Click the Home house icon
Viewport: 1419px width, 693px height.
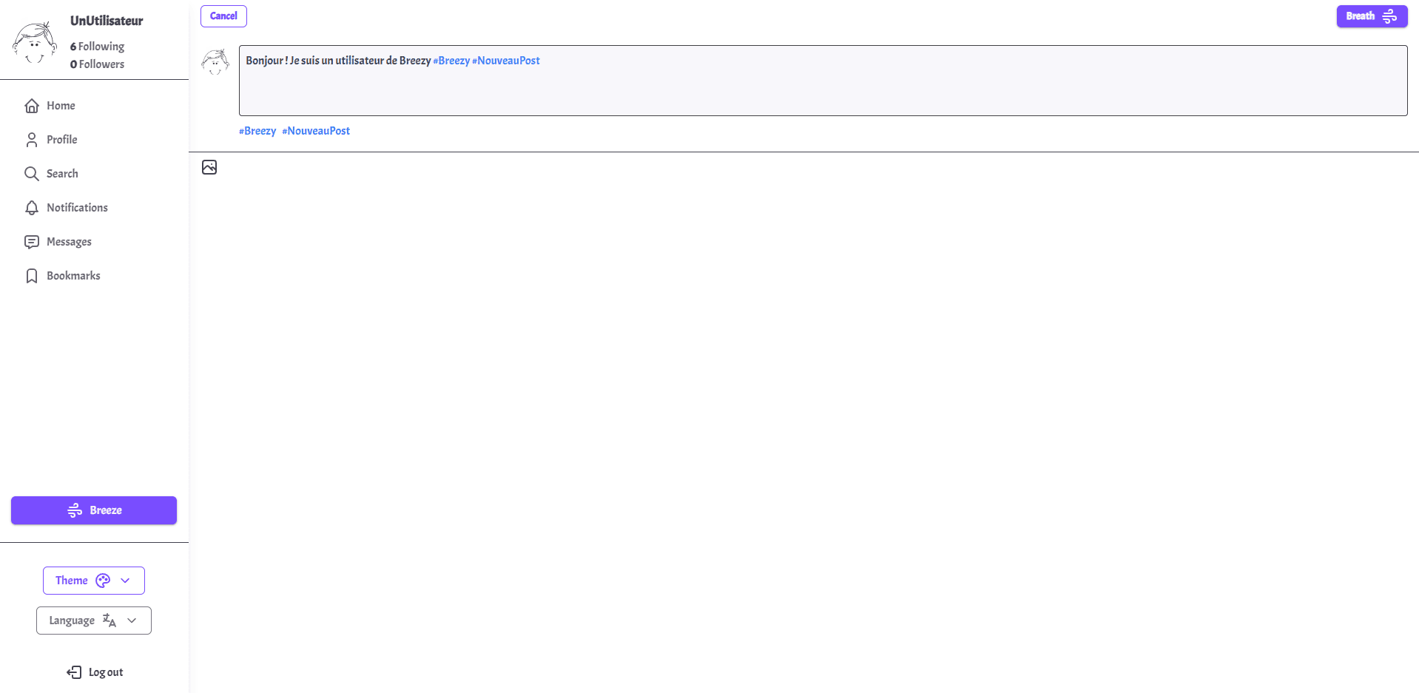point(32,106)
